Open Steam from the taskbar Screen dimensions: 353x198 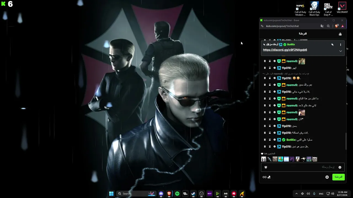[193, 194]
